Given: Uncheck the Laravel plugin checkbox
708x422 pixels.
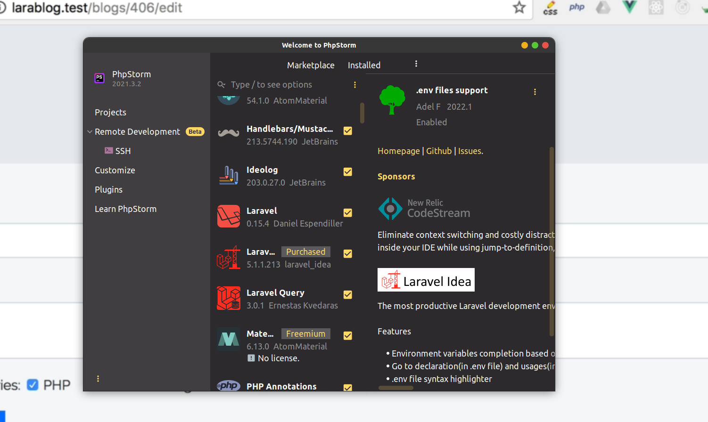Looking at the screenshot, I should click(x=348, y=213).
